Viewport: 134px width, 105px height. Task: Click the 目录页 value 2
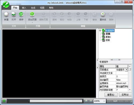coord(122,77)
